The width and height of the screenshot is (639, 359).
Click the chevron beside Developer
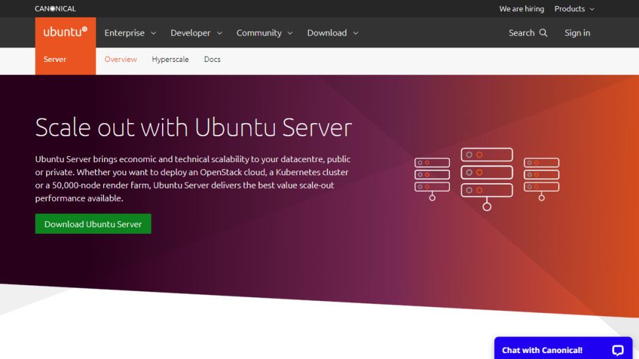point(219,33)
